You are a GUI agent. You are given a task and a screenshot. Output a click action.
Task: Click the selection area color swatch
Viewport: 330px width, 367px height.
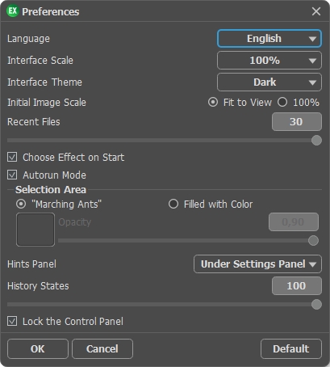36,230
